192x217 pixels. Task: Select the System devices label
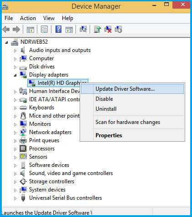(47, 190)
